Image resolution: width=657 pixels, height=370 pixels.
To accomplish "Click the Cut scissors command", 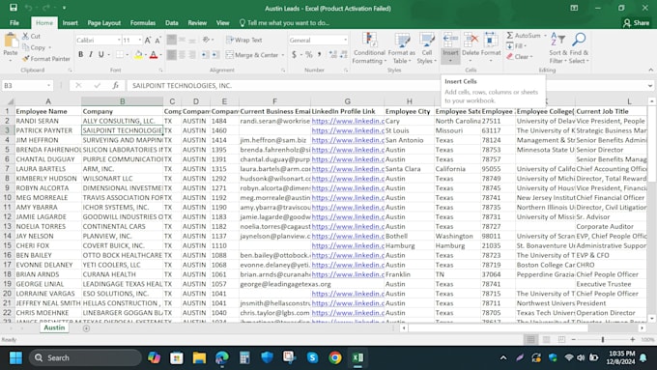I will pos(32,36).
